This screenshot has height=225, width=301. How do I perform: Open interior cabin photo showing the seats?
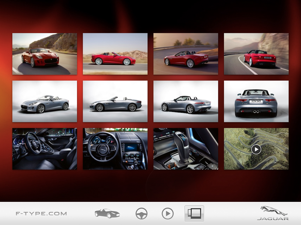(45, 149)
